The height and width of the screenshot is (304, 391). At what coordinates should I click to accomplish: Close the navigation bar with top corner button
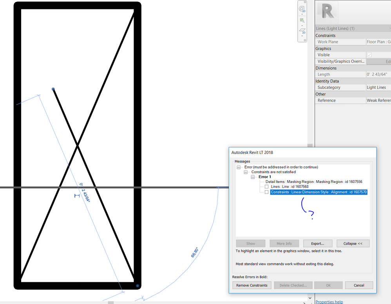[305, 2]
